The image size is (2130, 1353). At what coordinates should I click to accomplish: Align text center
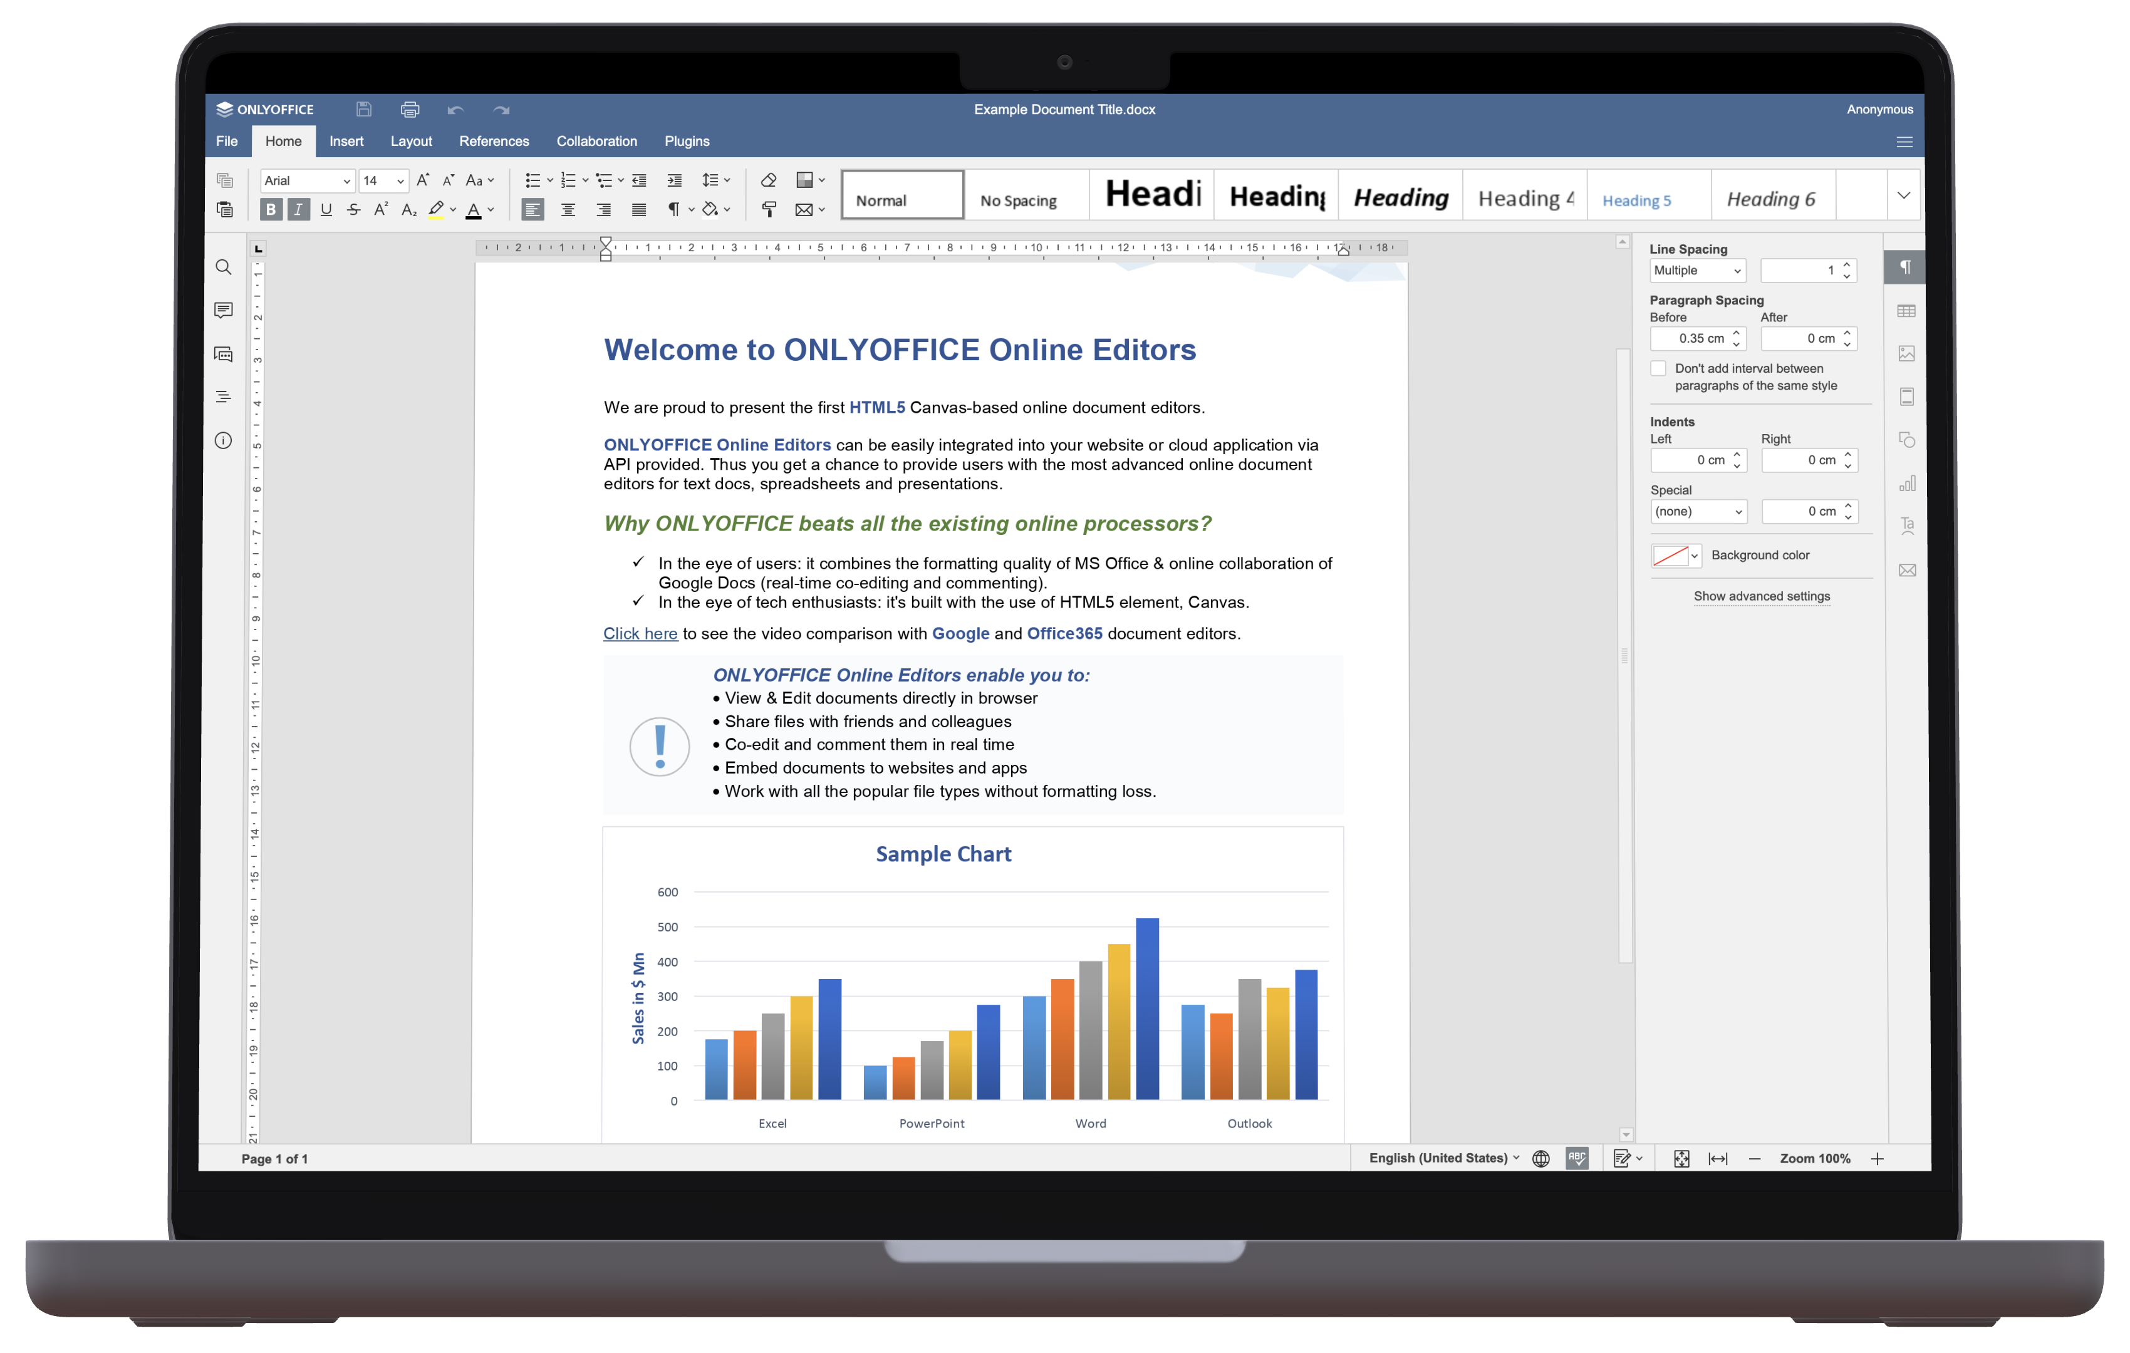[x=568, y=210]
